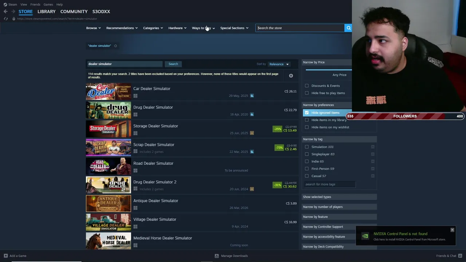Screen dimensions: 466x262
Task: Click the search the store field
Action: 300,28
